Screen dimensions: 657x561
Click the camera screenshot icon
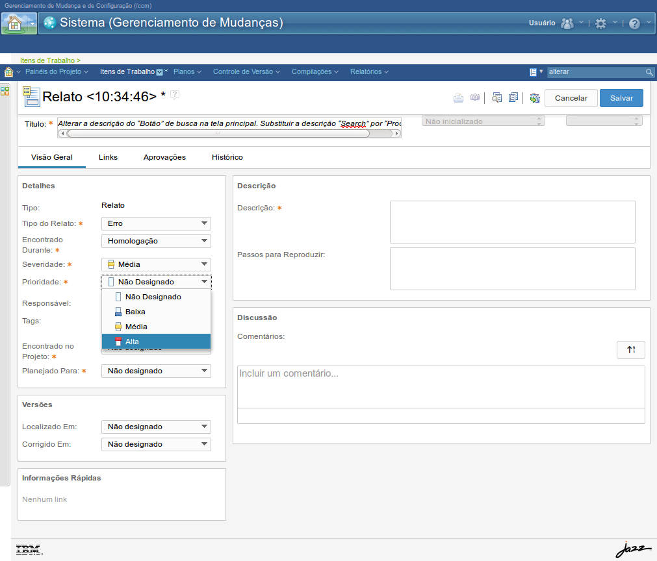coord(475,97)
